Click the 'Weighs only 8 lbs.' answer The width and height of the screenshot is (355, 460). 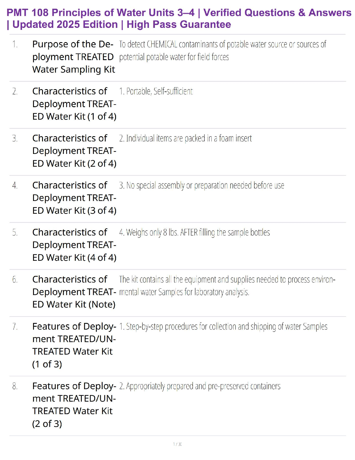195,232
